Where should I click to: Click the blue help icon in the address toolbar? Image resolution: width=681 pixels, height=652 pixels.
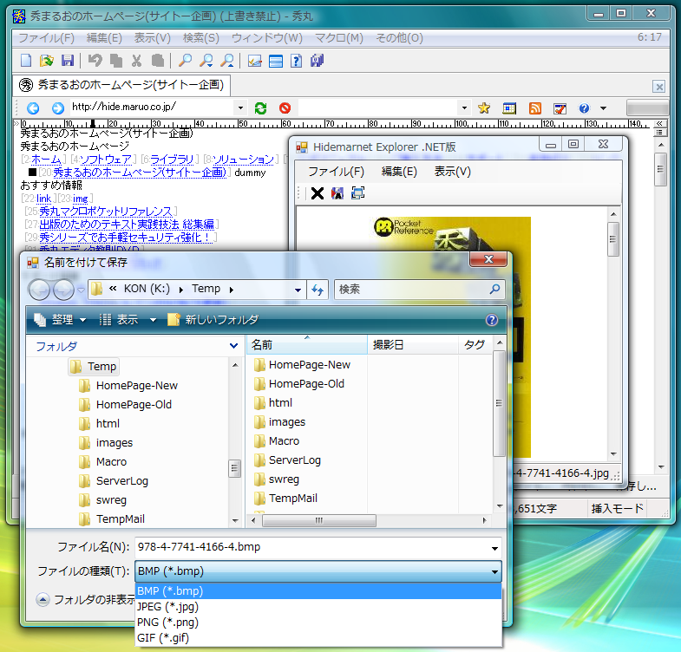pos(584,108)
